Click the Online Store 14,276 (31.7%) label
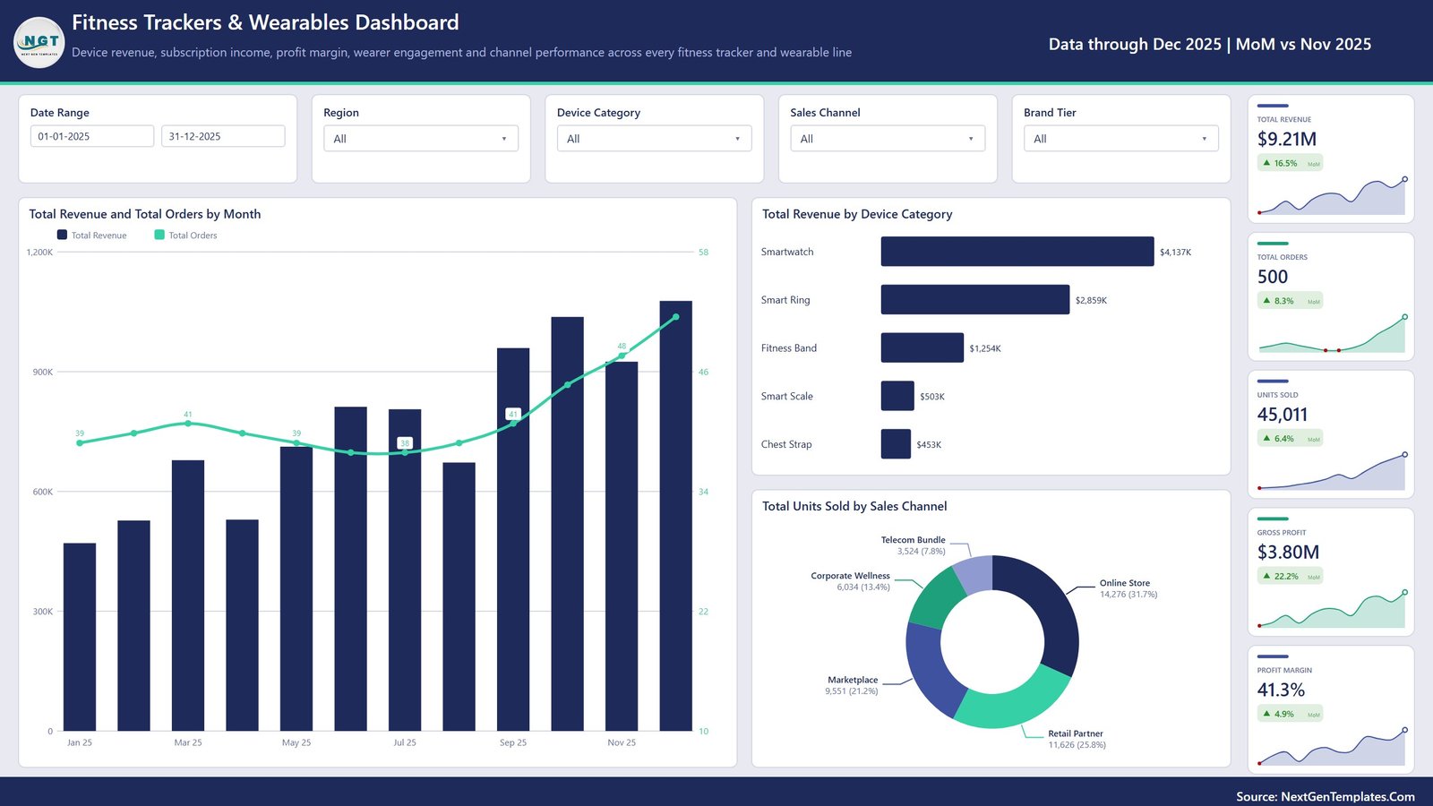The height and width of the screenshot is (806, 1433). 1128,588
